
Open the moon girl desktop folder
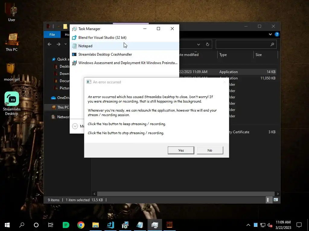pyautogui.click(x=11, y=72)
